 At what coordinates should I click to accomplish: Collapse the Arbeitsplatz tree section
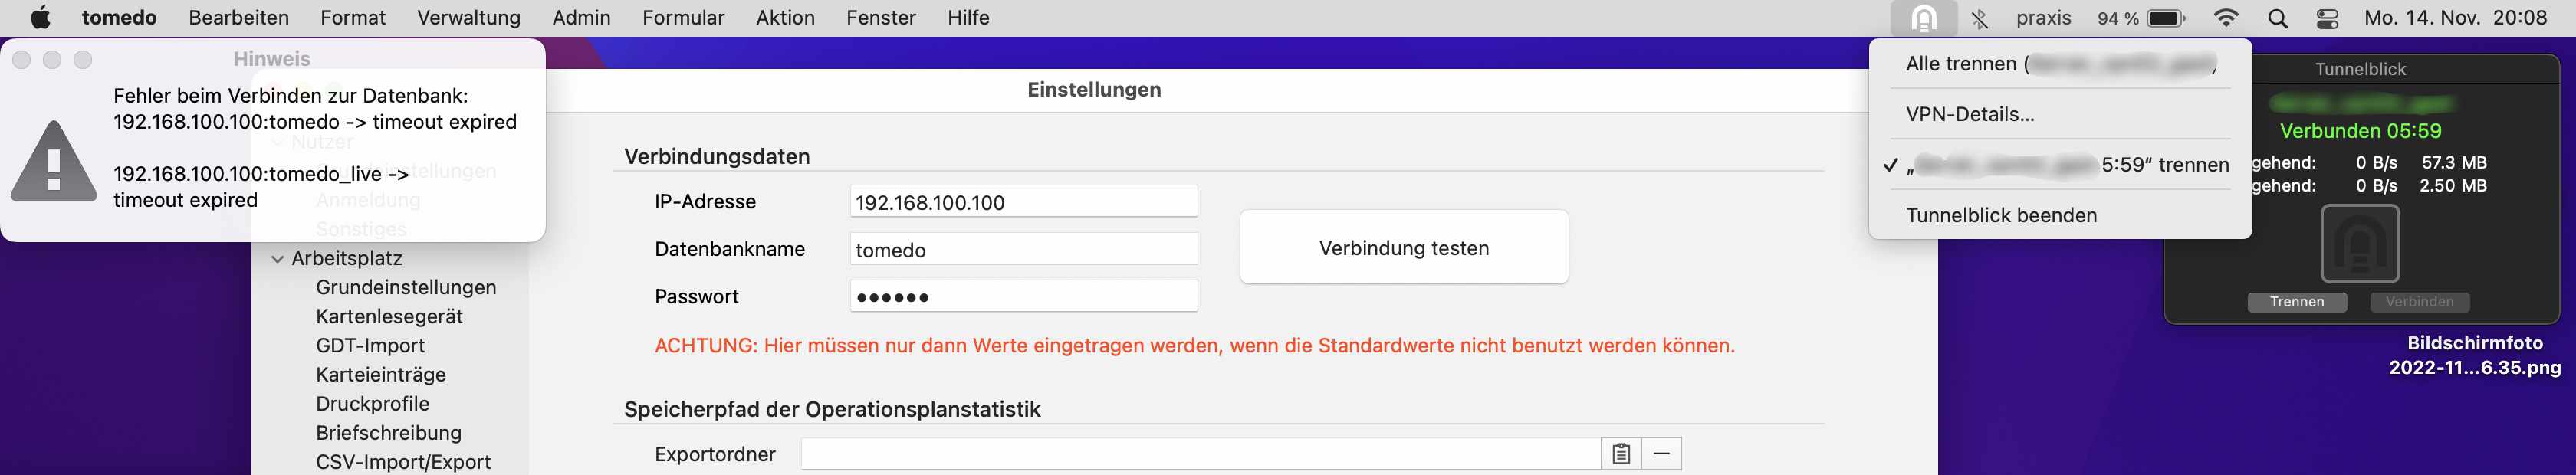tap(277, 259)
